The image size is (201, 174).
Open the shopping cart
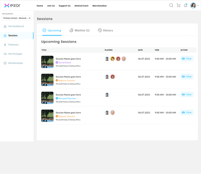coord(178,5)
